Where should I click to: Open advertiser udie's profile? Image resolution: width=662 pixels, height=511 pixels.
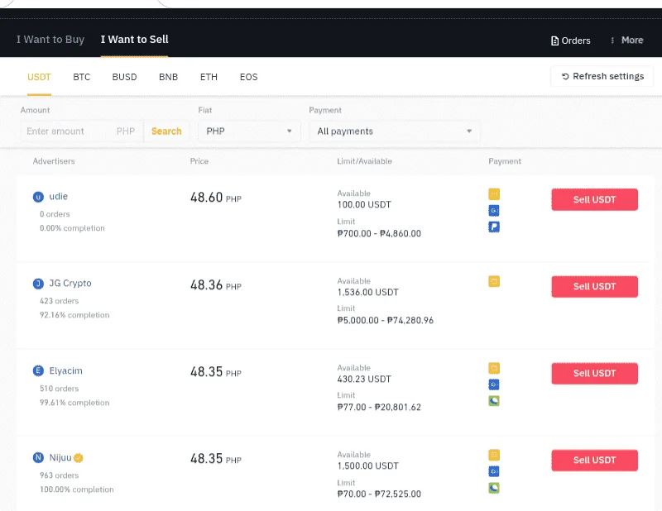(x=58, y=197)
